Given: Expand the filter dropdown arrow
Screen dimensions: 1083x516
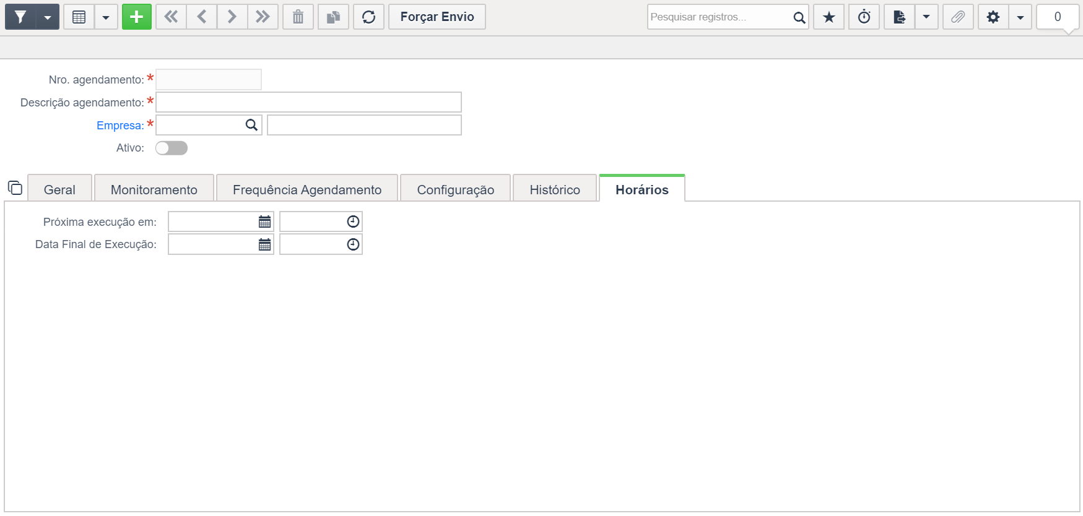Looking at the screenshot, I should pyautogui.click(x=48, y=17).
